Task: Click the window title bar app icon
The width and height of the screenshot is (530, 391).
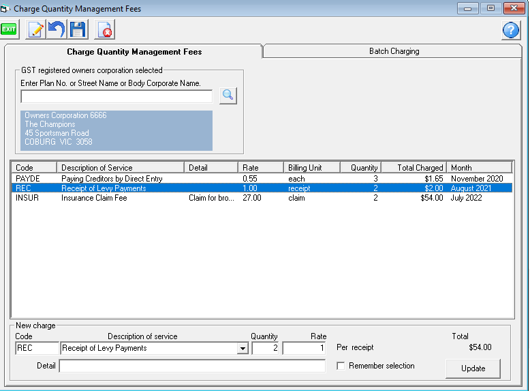Action: 4,9
